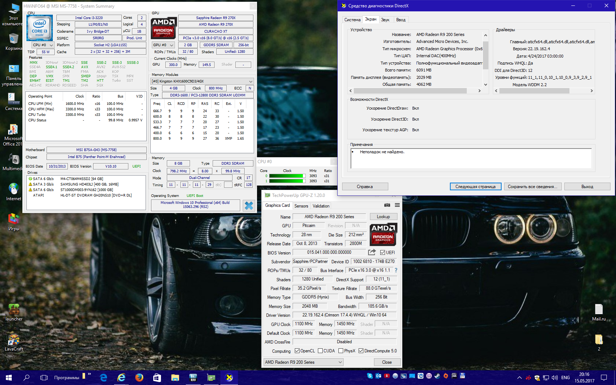Click the Следующая страница button

tap(475, 187)
